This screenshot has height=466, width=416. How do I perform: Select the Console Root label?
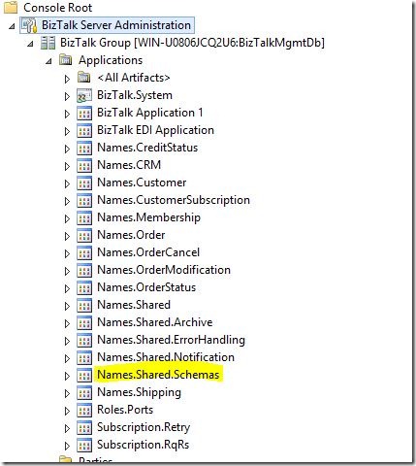(57, 8)
